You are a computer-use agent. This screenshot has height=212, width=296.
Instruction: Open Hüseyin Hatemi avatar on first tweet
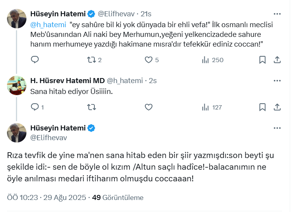17,18
